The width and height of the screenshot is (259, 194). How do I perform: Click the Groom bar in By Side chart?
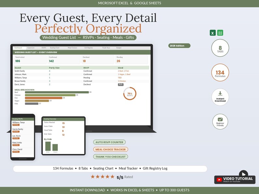[55, 147]
